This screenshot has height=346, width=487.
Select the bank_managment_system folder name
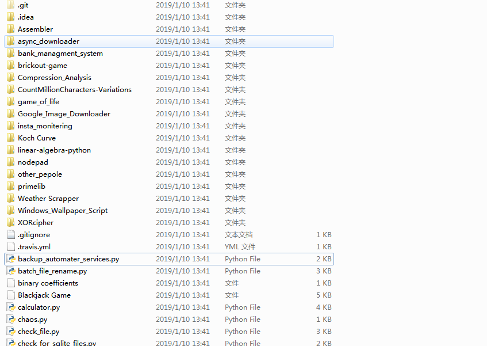pyautogui.click(x=60, y=54)
